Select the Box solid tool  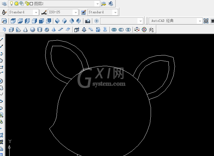pos(11,30)
